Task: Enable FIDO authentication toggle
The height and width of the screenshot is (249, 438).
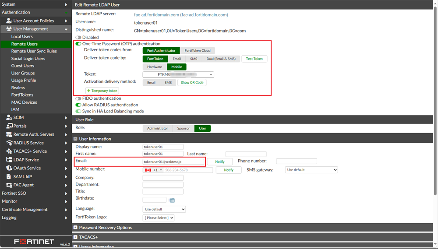Action: [78, 98]
